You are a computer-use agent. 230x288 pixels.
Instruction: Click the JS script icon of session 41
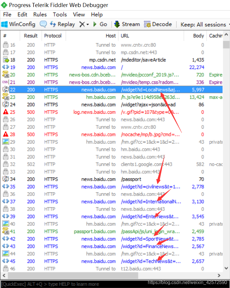pyautogui.click(x=6, y=231)
